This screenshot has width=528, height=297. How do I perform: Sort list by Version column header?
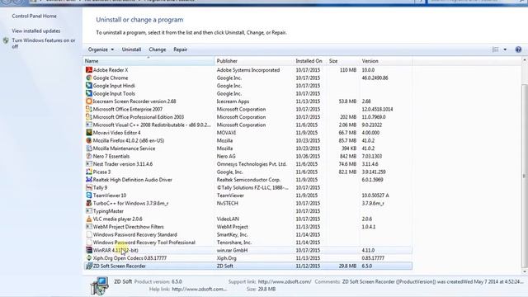(386, 61)
